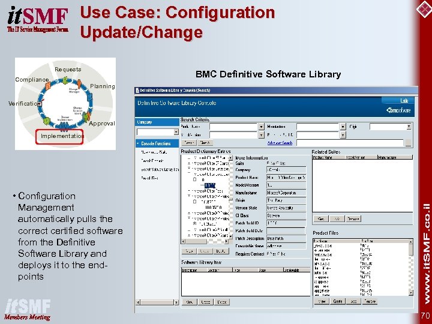
Task: Click the Remove button under Product Files
Action: (x=370, y=301)
